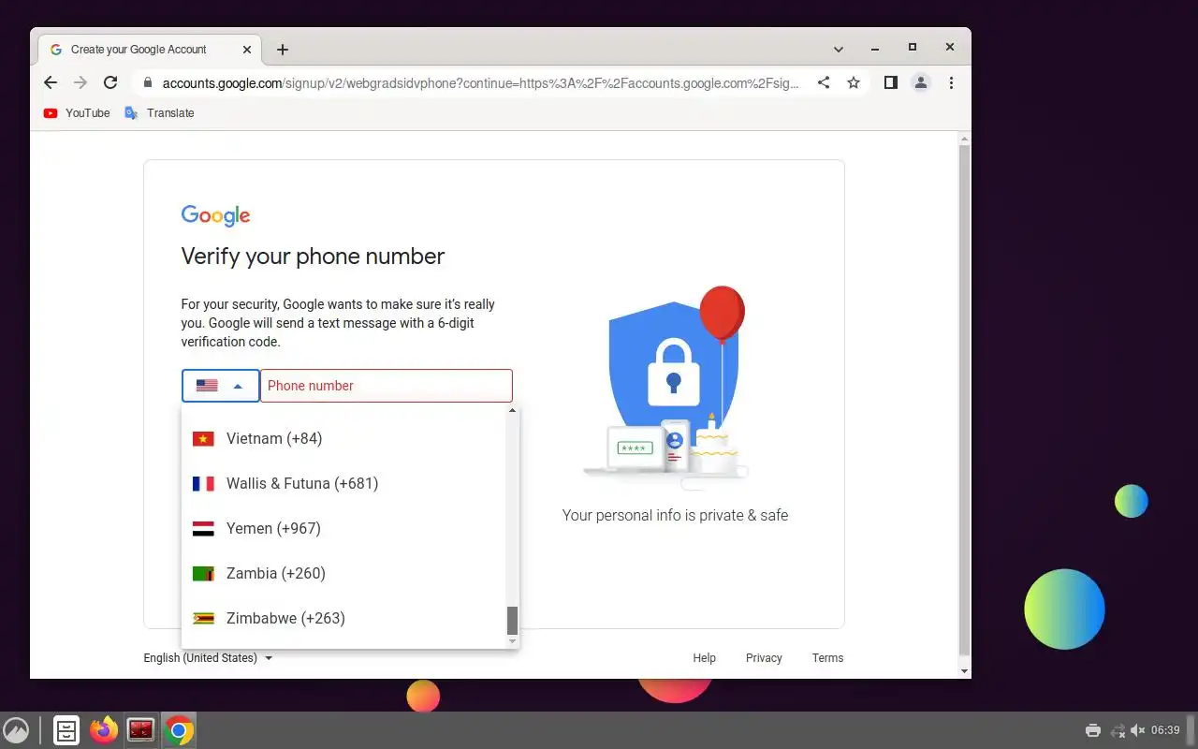This screenshot has width=1198, height=749.
Task: Reload the page with the refresh icon
Action: 110,82
